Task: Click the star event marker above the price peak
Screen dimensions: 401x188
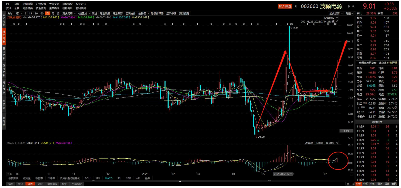Action: tap(288, 24)
